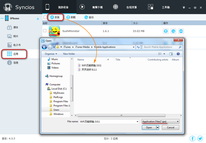Open the Application Files(*.ipa) type dropdown

160,122
